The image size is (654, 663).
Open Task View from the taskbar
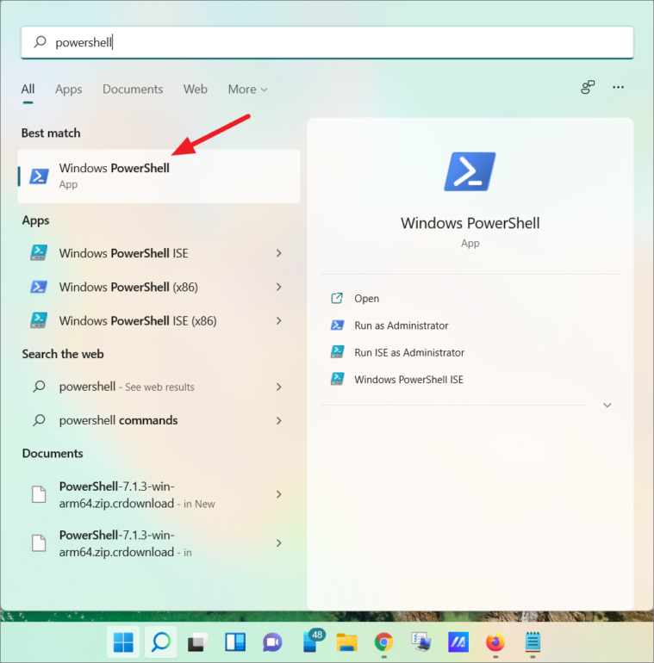(197, 642)
